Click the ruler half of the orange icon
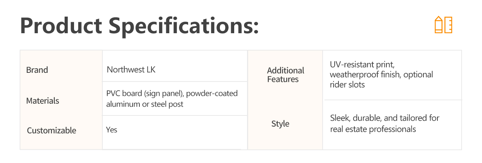This screenshot has height=163, width=482. pos(448,25)
